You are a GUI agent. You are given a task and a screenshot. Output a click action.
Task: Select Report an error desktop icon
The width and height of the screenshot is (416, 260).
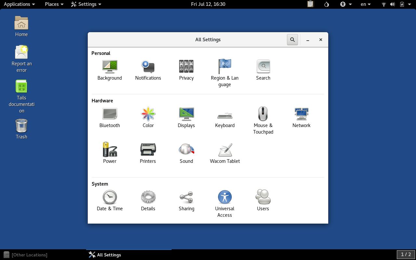pos(21,59)
